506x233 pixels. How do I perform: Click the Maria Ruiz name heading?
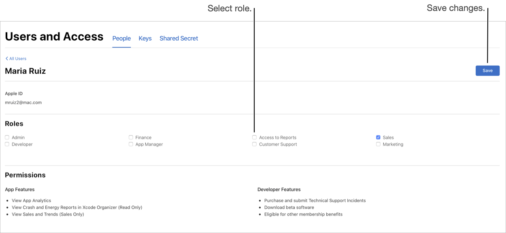tap(25, 71)
